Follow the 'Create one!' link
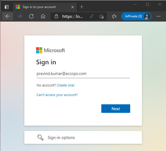The height and width of the screenshot is (151, 166). point(66,85)
